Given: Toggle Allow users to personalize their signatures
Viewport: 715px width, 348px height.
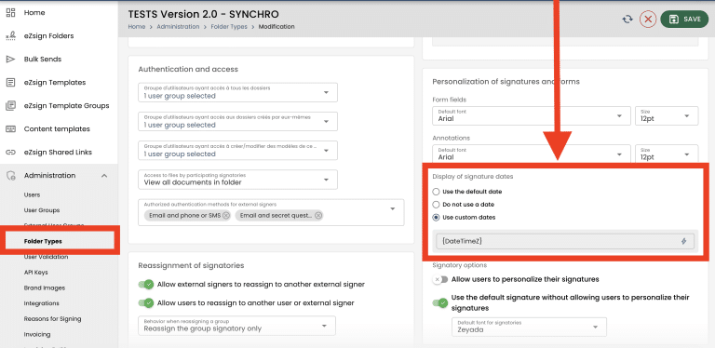Looking at the screenshot, I should coord(440,279).
